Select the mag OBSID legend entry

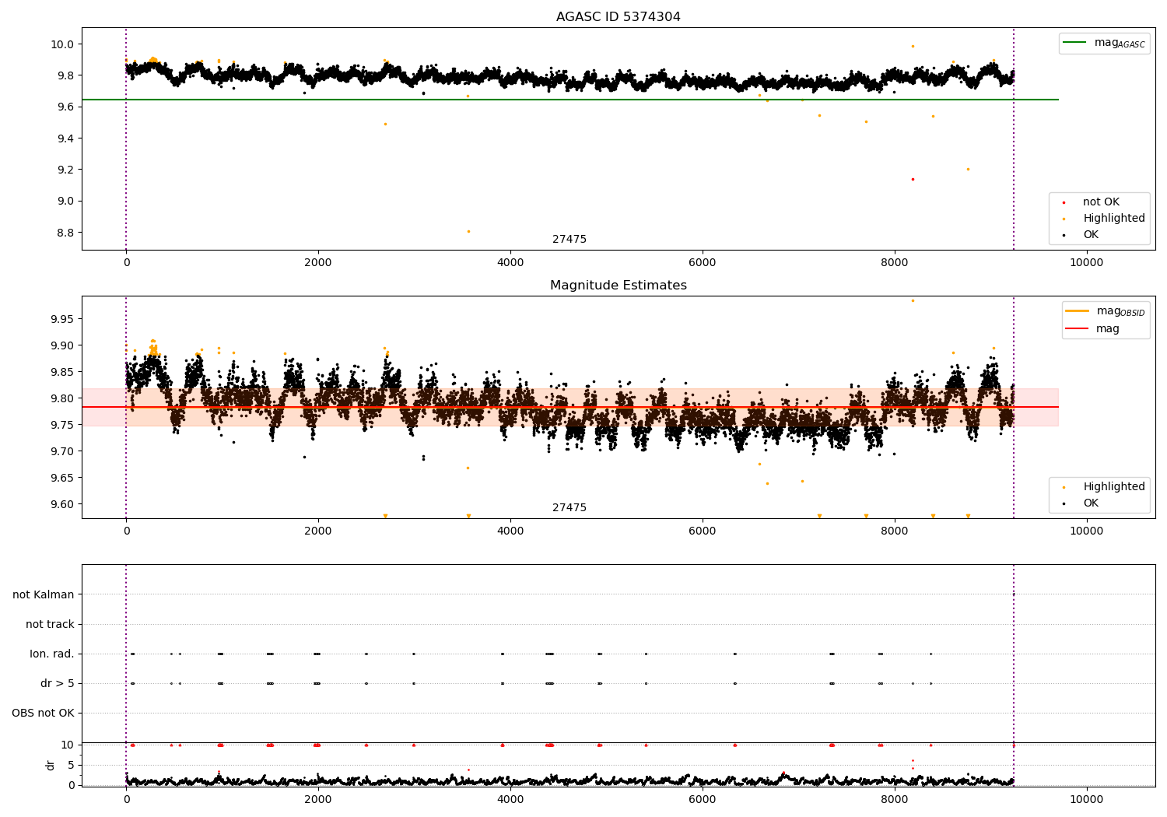click(1106, 311)
